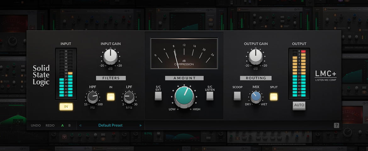
Task: Click the OUTPUT level meter
Action: point(299,74)
